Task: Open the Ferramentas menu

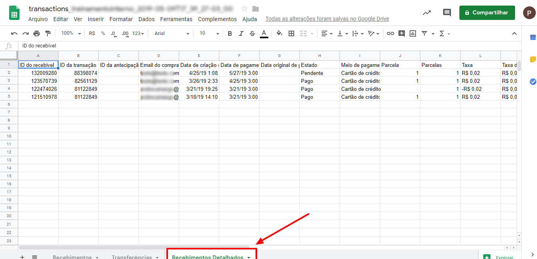Action: [176, 19]
